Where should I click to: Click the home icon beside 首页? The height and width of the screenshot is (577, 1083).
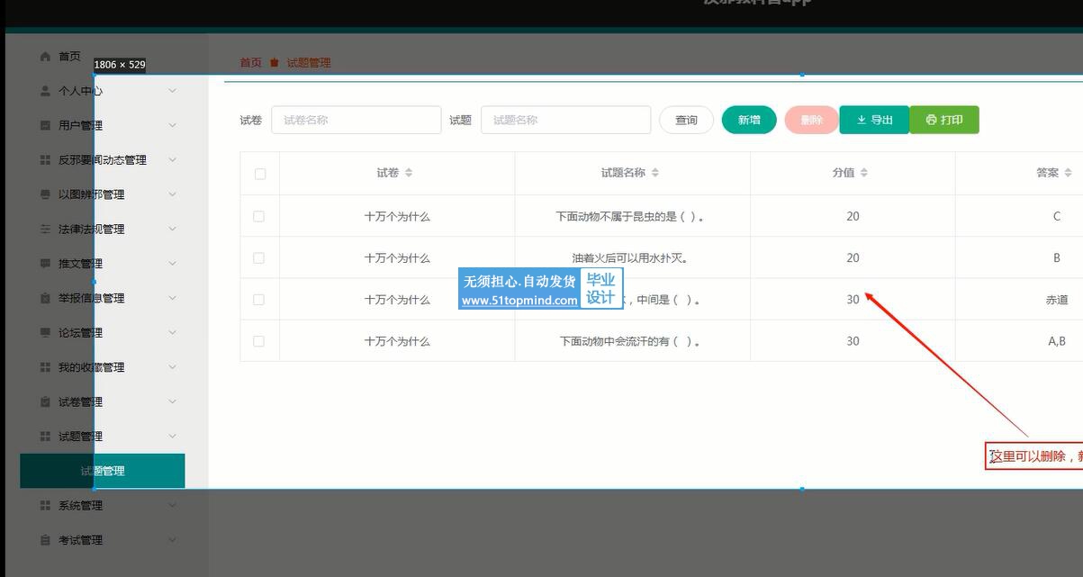(x=45, y=57)
